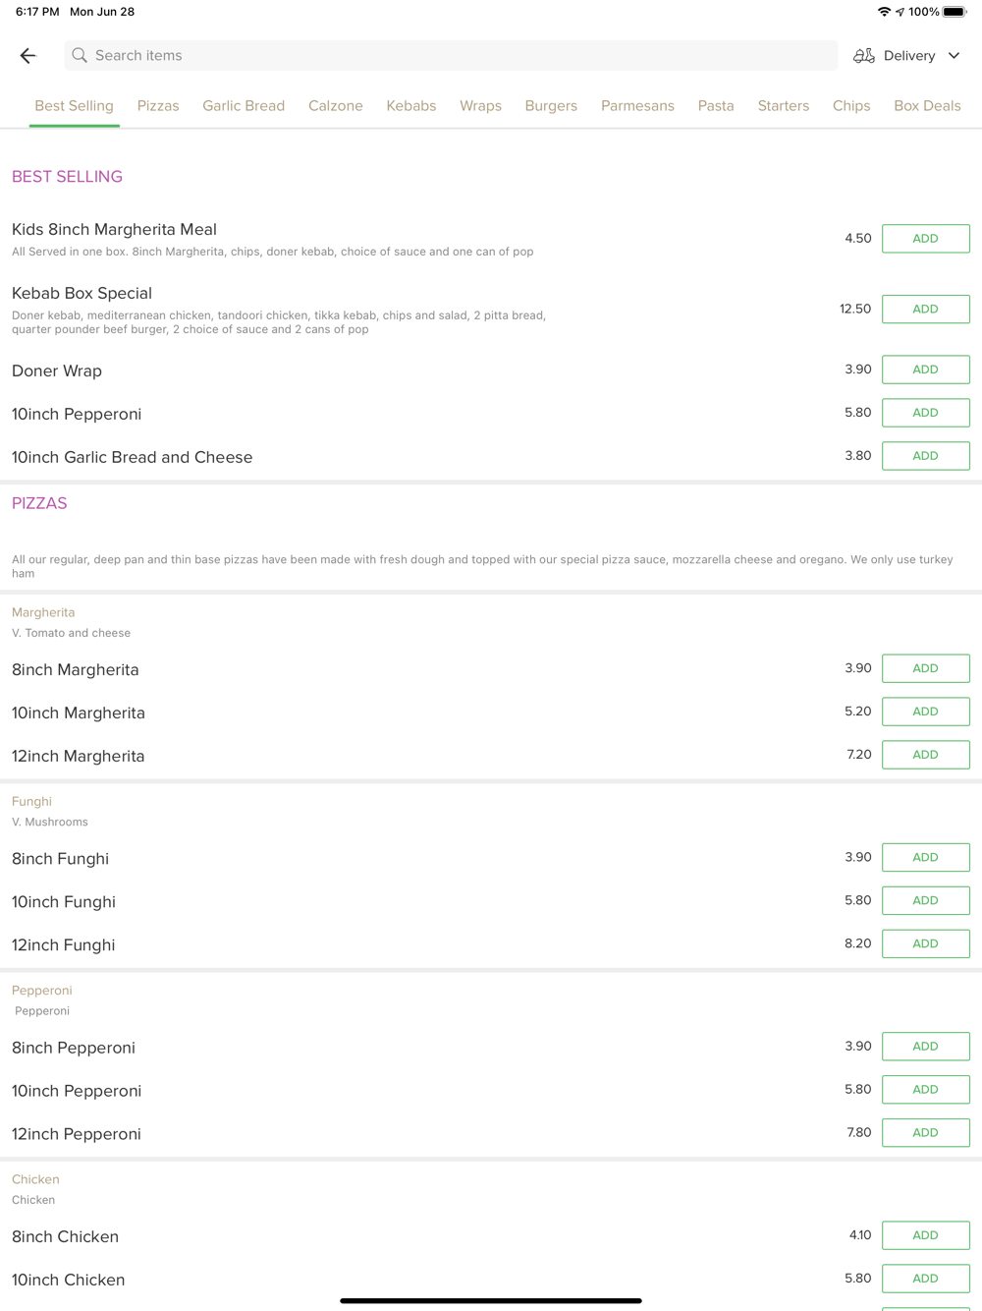The image size is (982, 1311).
Task: Focus the Search items field
Action: 452,56
